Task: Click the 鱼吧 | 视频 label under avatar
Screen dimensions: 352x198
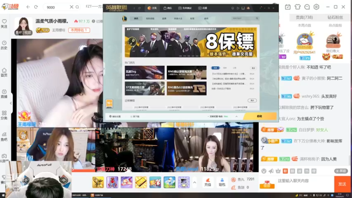Action: click(23, 33)
